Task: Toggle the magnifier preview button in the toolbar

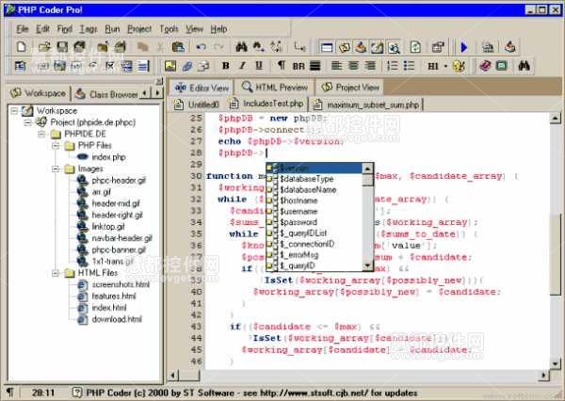Action: pos(394,47)
